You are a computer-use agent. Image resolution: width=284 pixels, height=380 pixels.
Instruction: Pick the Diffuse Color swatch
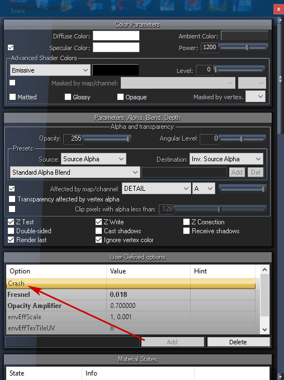click(116, 36)
